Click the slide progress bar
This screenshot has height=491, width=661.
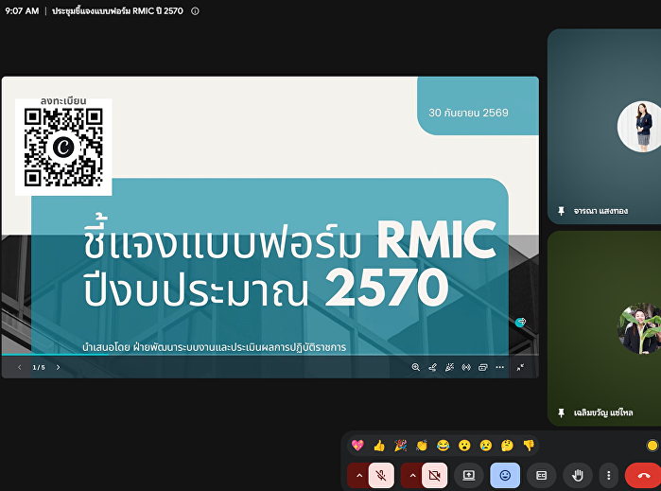click(270, 355)
